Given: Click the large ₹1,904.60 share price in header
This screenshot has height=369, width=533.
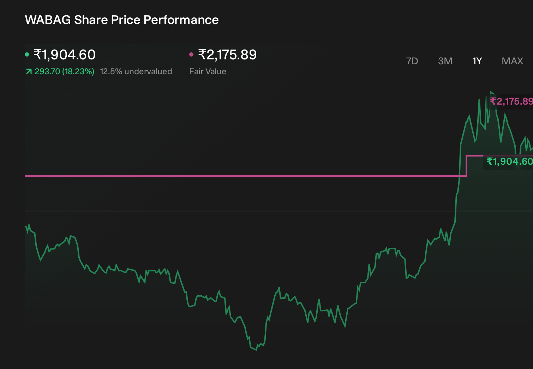Looking at the screenshot, I should pos(65,55).
